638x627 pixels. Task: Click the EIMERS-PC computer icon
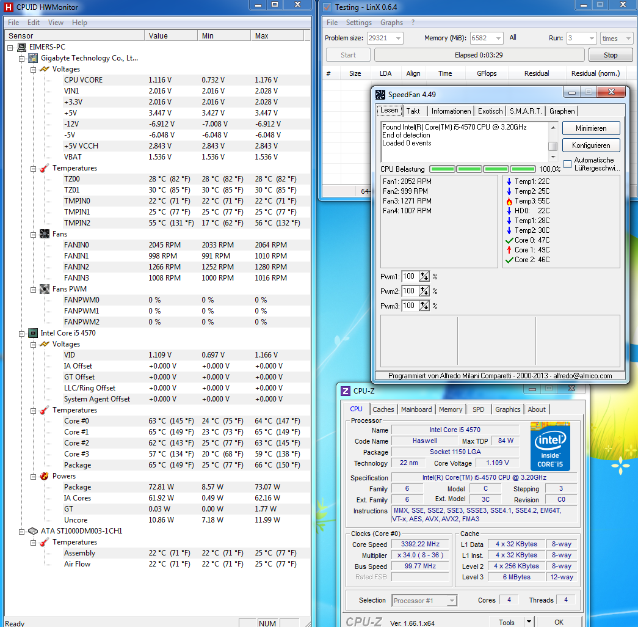click(21, 47)
